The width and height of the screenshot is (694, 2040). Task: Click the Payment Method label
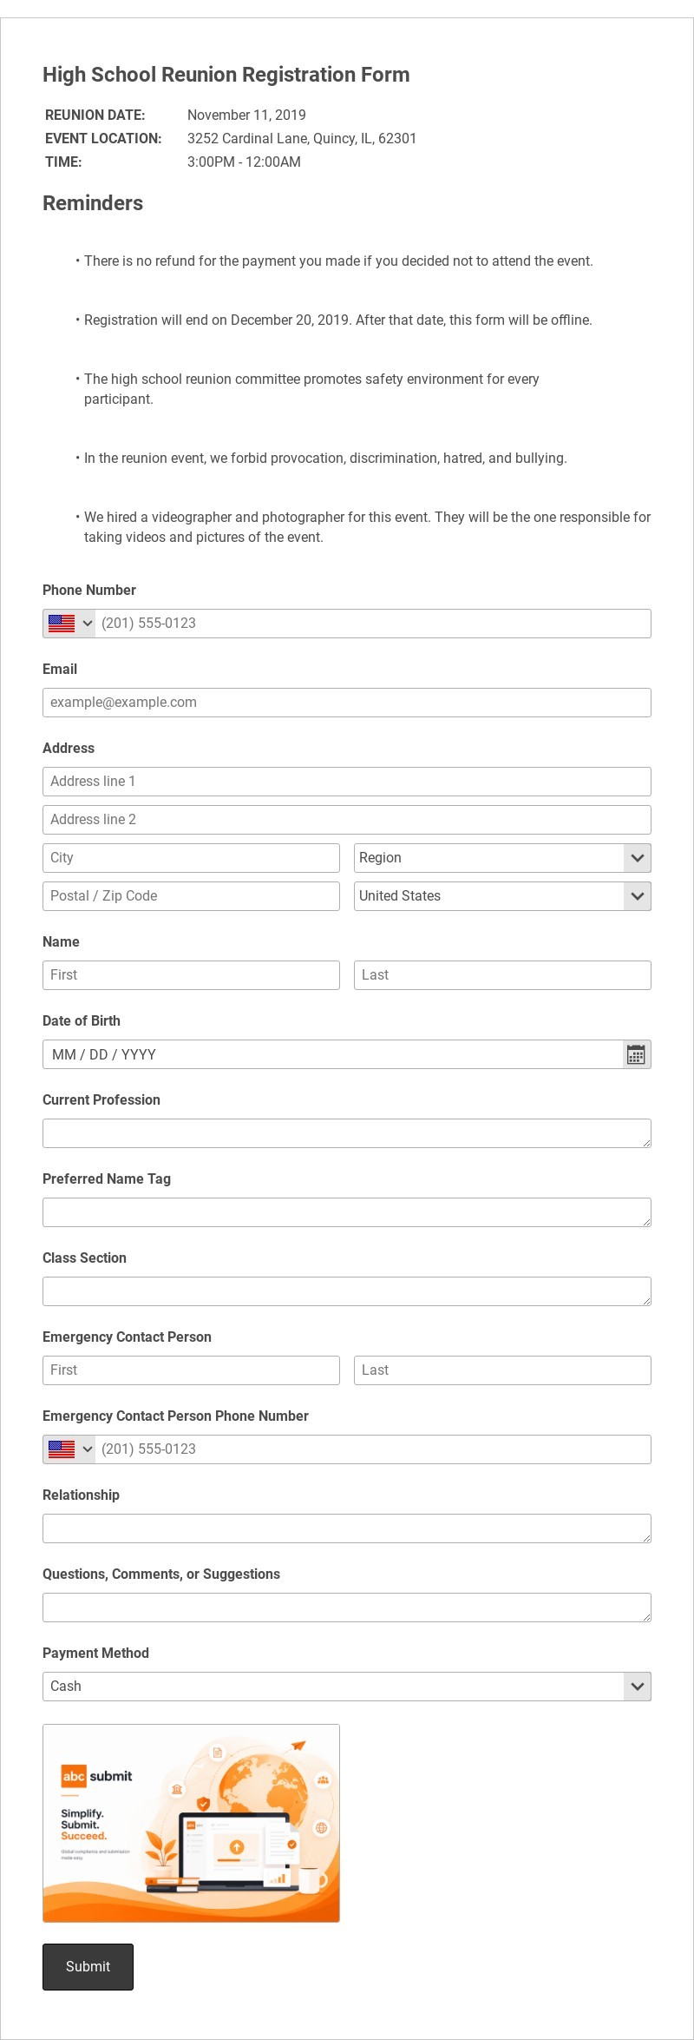click(x=95, y=1653)
